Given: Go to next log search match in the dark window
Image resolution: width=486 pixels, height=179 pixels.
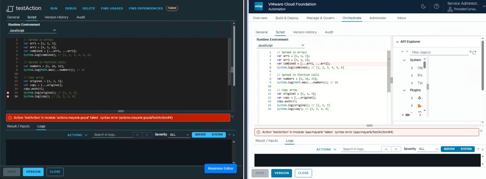Looking at the screenshot, I should 147,135.
